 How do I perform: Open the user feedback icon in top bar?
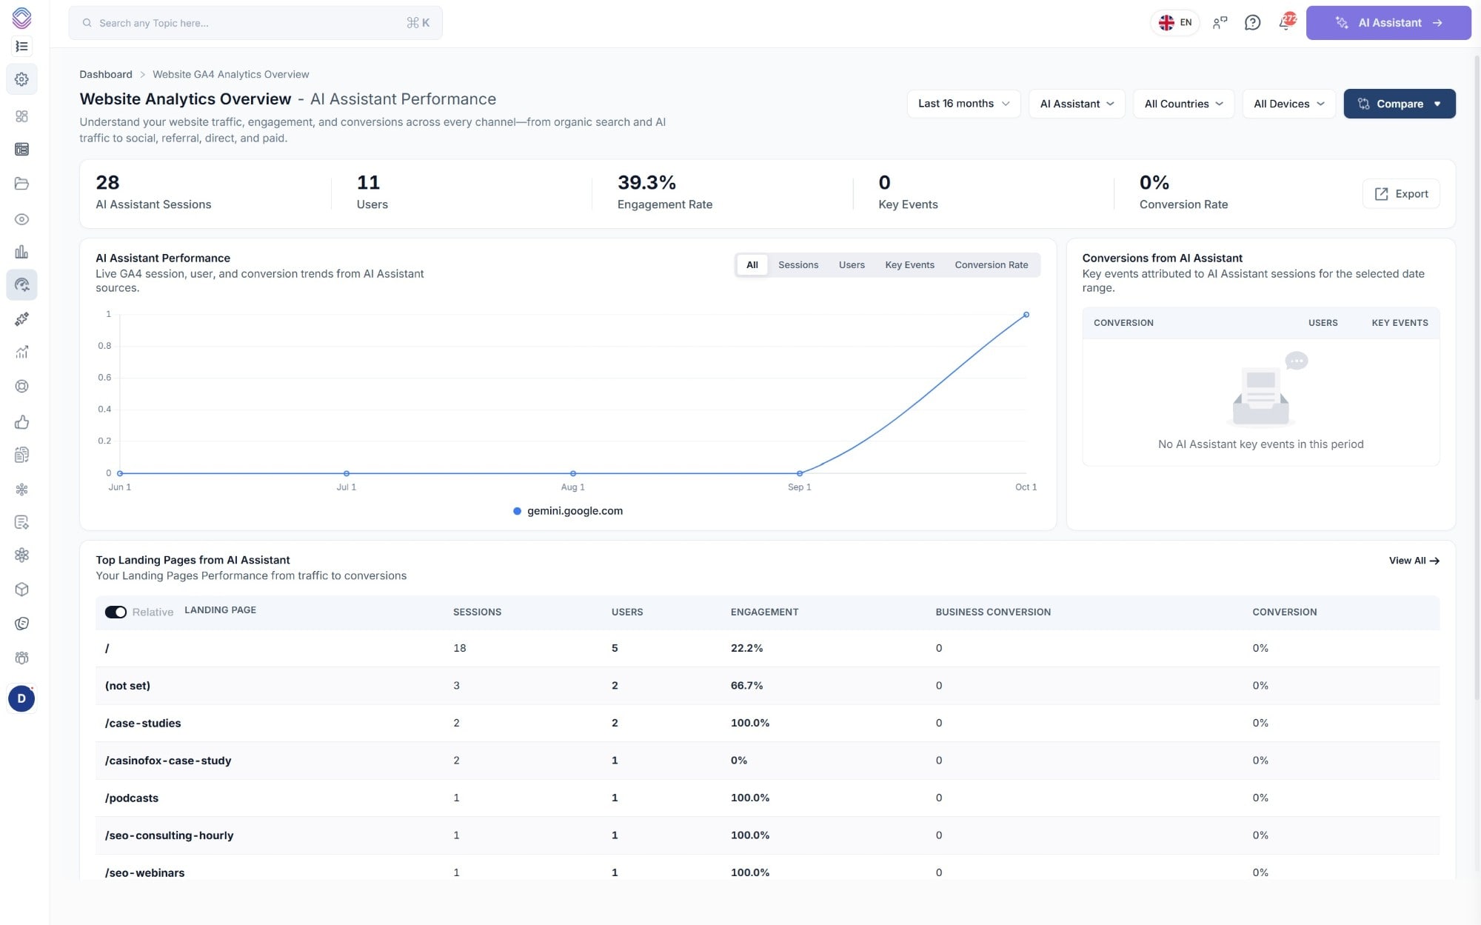coord(1220,23)
